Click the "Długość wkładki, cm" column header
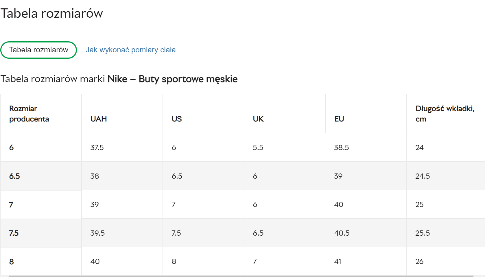Image resolution: width=485 pixels, height=277 pixels. tap(445, 114)
